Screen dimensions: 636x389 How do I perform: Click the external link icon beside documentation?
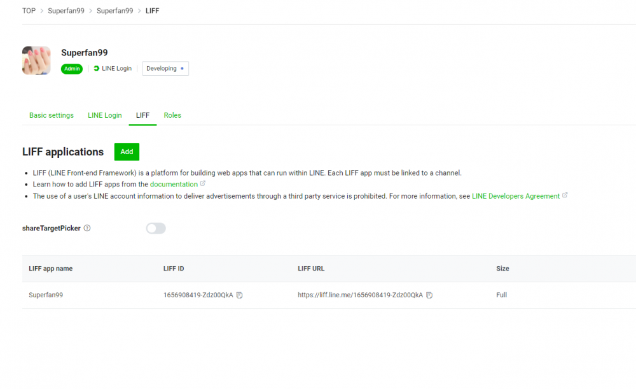(202, 184)
